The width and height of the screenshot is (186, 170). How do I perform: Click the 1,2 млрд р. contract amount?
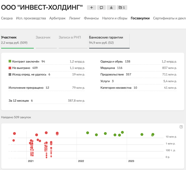[x=77, y=61]
